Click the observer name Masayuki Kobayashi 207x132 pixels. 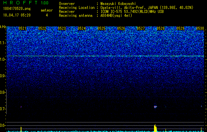coord(118,4)
